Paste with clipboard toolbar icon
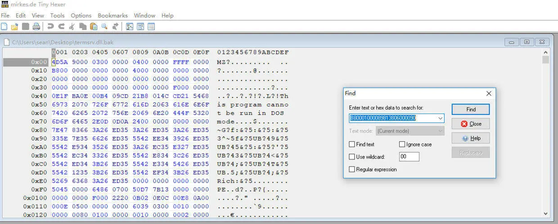Viewport: 558px width, 224px height. [94, 26]
